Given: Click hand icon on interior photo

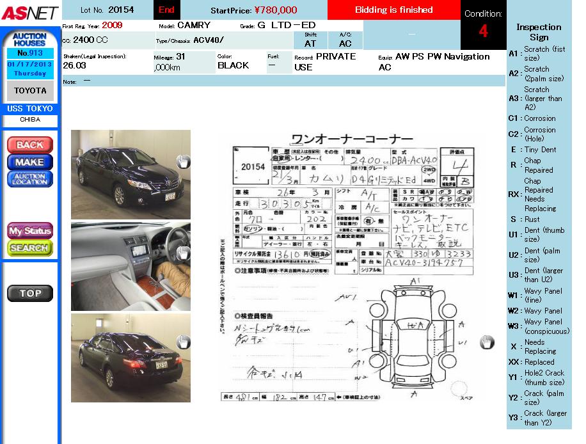Looking at the screenshot, I should (x=183, y=253).
